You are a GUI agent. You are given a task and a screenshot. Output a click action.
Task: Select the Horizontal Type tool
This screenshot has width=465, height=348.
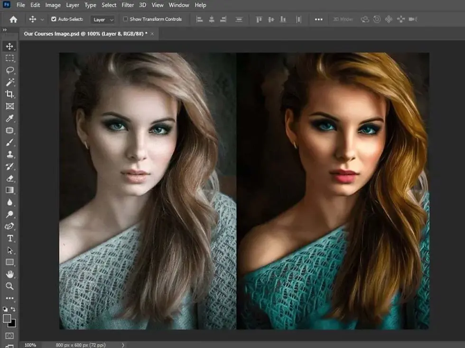[9, 238]
